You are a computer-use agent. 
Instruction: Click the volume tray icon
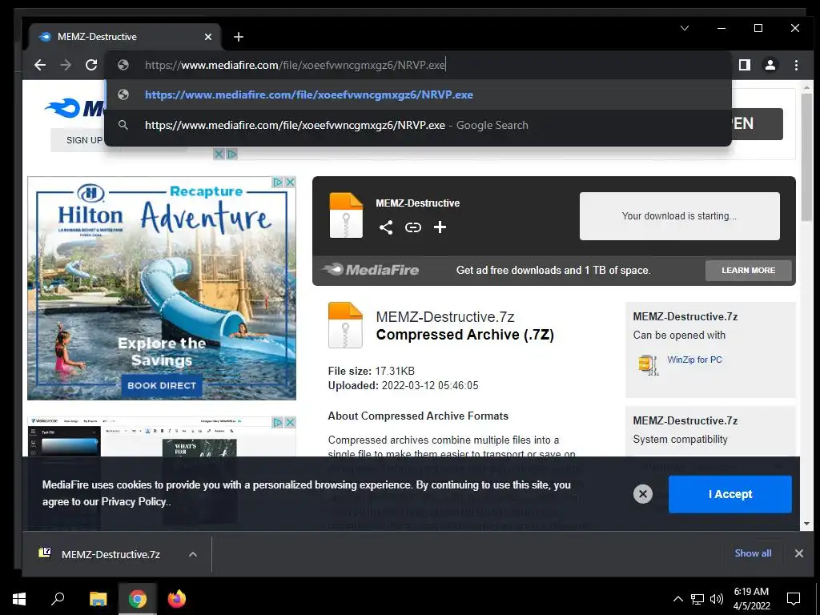click(x=717, y=599)
